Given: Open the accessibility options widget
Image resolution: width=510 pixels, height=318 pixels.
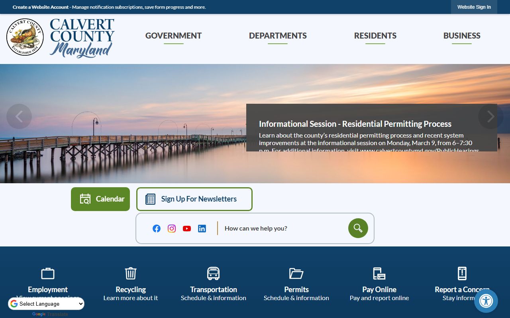Looking at the screenshot, I should coord(486,301).
